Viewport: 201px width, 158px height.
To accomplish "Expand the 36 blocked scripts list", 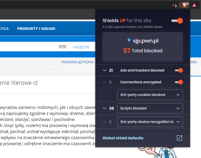I will point(105,108).
